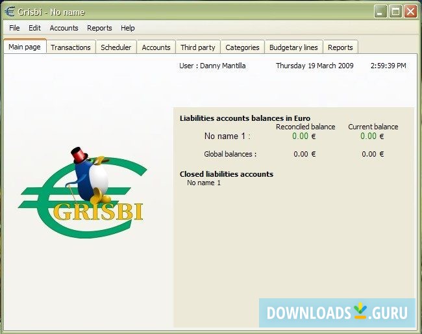422x334 pixels.
Task: Click closed account 'No name 1'
Action: (x=204, y=183)
